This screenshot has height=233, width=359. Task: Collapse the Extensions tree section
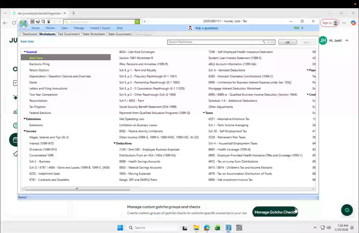(x=25, y=119)
